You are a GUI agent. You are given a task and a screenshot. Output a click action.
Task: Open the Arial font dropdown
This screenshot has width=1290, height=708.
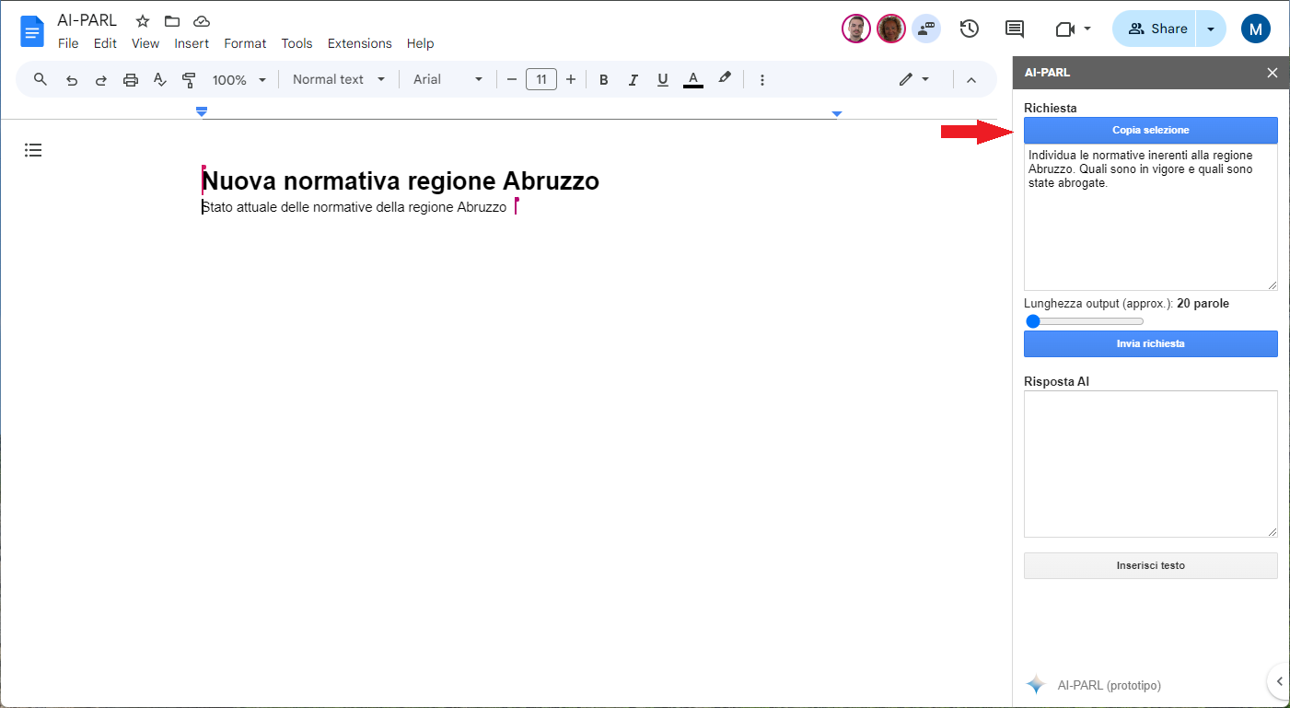(x=447, y=80)
